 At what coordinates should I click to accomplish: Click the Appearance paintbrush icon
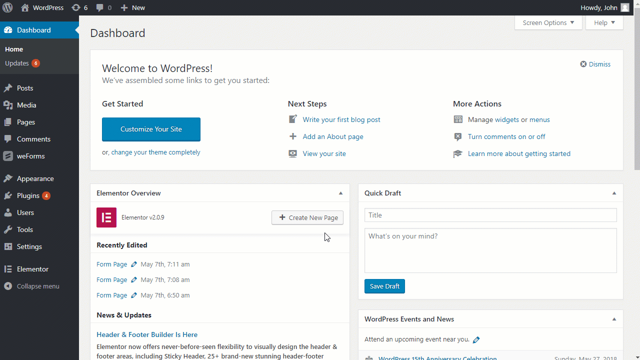point(8,178)
